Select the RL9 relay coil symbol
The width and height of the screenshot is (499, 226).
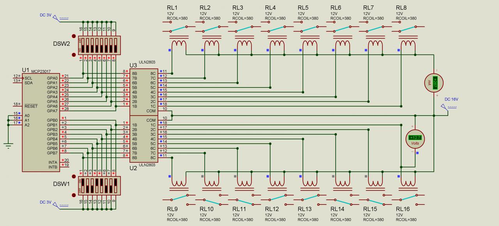tap(179, 183)
